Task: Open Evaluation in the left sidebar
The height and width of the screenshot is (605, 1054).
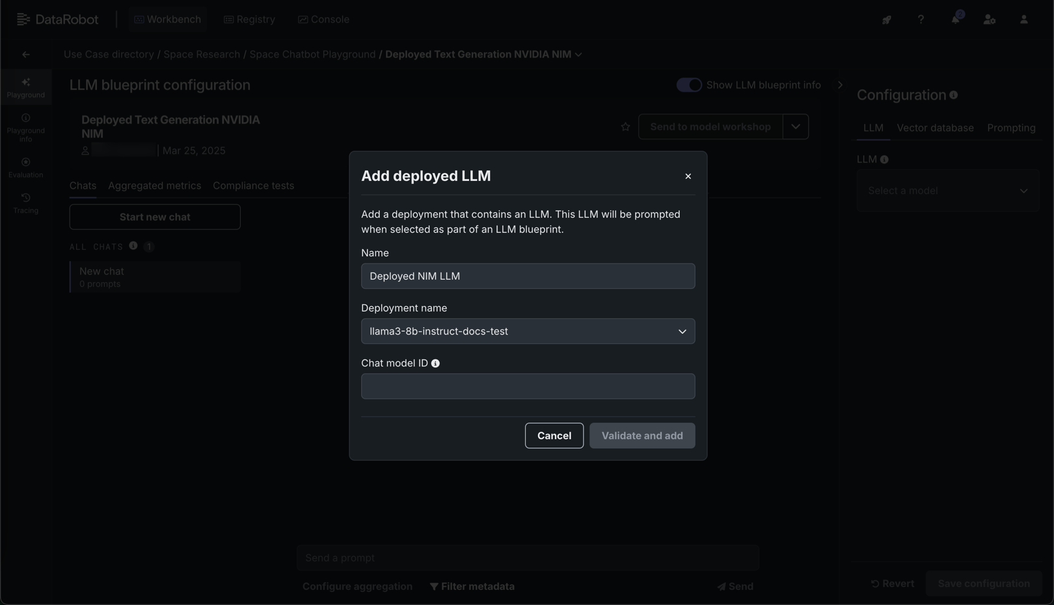Action: (26, 167)
